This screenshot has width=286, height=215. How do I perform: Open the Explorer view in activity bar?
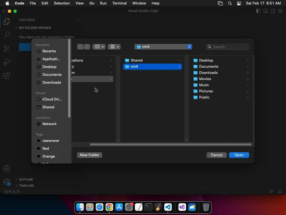[7, 22]
